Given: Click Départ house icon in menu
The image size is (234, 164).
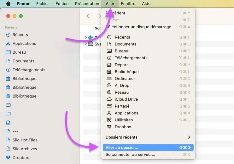Looking at the screenshot, I should (x=109, y=65).
